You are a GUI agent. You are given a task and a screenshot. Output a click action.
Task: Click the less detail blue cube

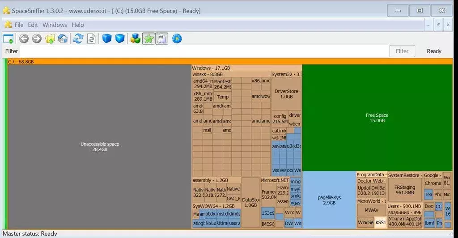tap(107, 38)
